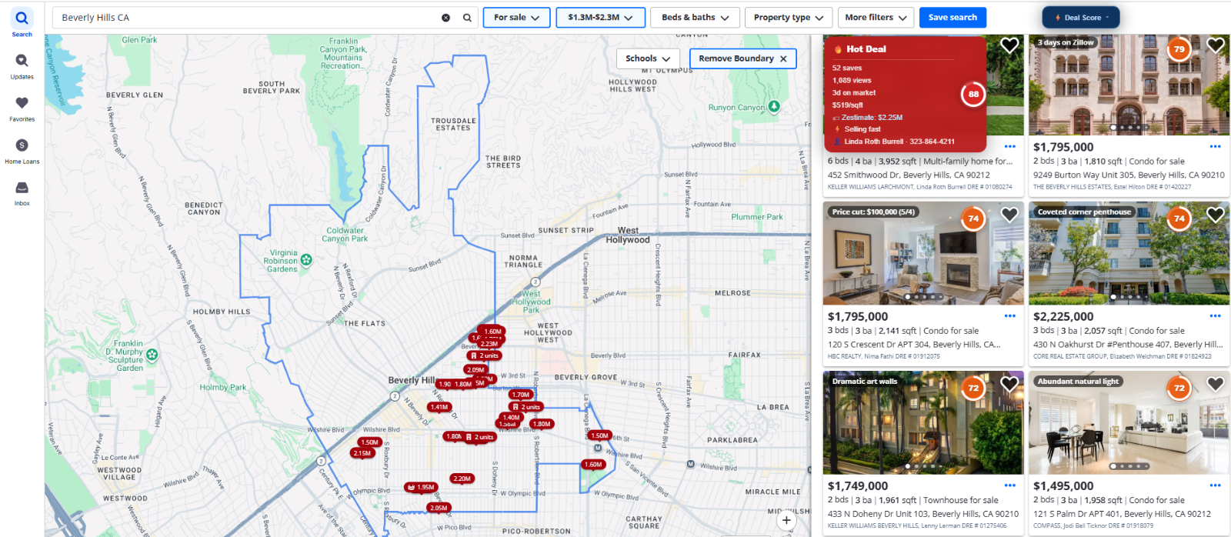
Task: Click the 1.70M map price marker
Action: click(x=521, y=395)
